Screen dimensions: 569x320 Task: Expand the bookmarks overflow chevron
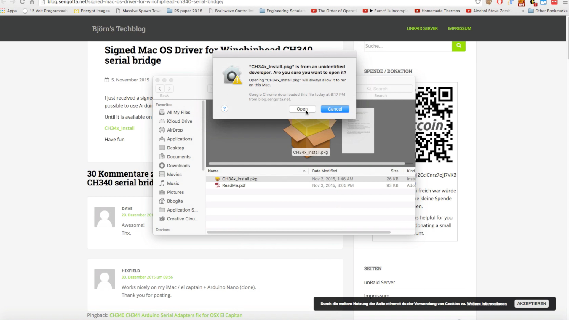click(x=522, y=11)
